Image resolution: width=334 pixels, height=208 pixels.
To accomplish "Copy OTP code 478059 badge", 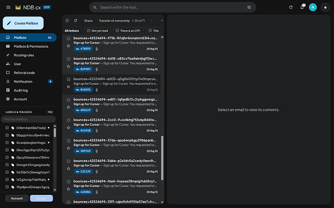I will click(x=83, y=49).
